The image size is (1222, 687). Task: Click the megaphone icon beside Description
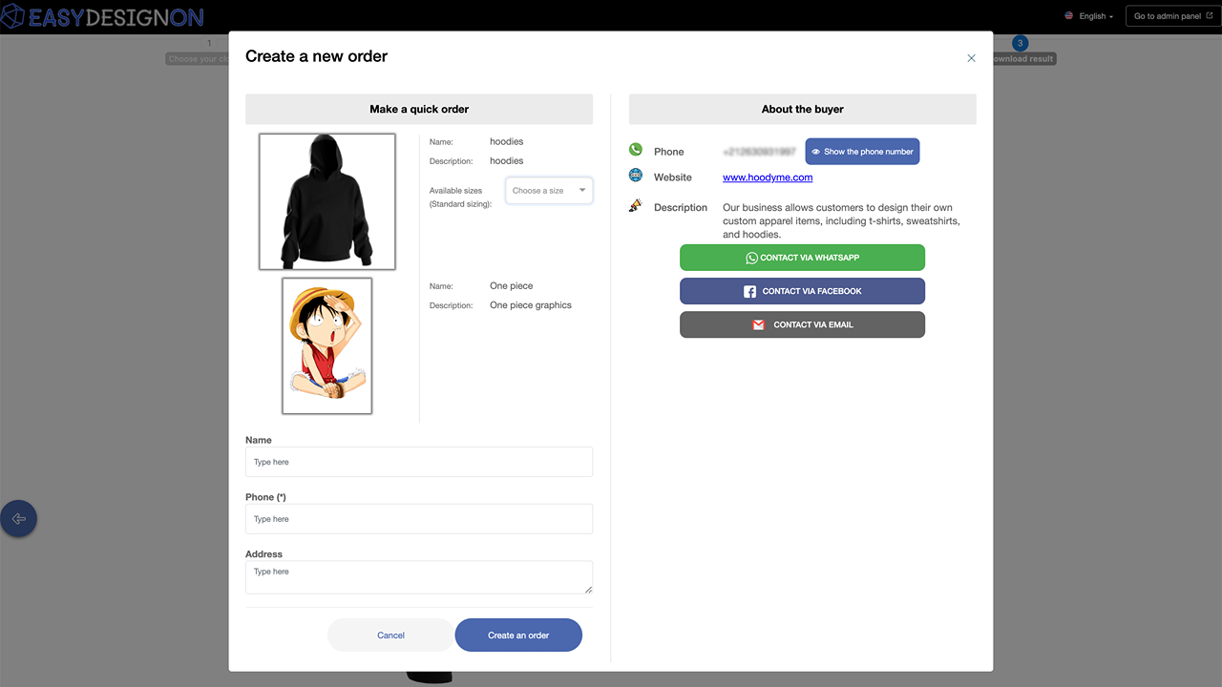click(x=636, y=206)
